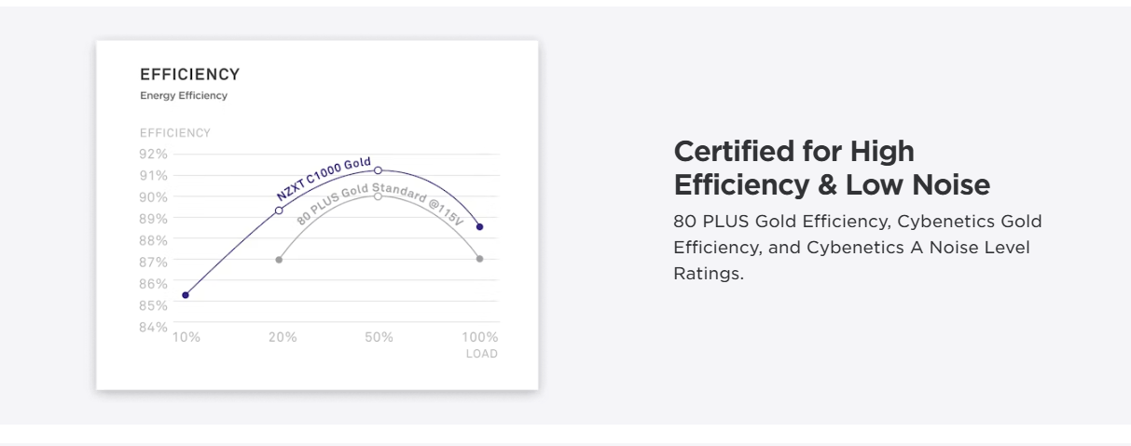Click the 88% y-axis label
Image resolution: width=1131 pixels, height=446 pixels.
[154, 240]
